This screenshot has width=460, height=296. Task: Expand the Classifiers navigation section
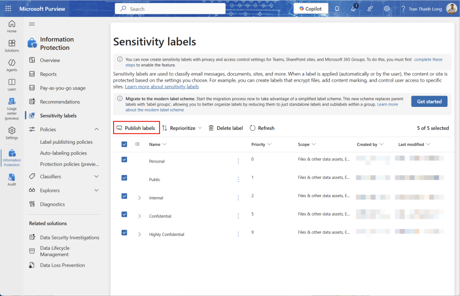tap(96, 177)
